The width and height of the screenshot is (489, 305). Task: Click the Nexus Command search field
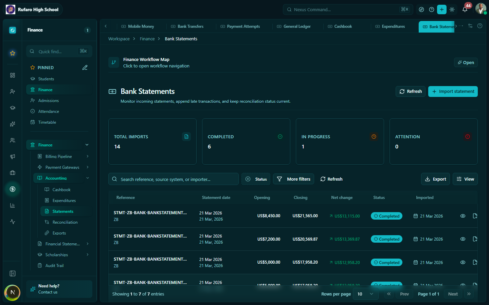click(x=348, y=9)
